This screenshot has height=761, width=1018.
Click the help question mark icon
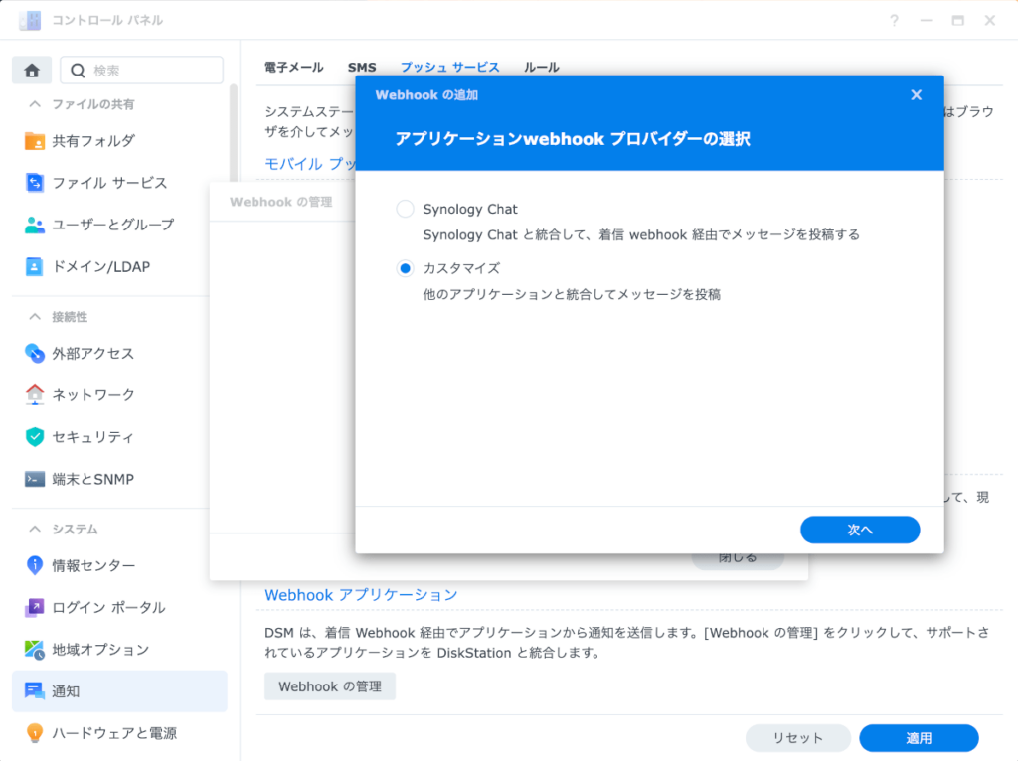[x=894, y=21]
